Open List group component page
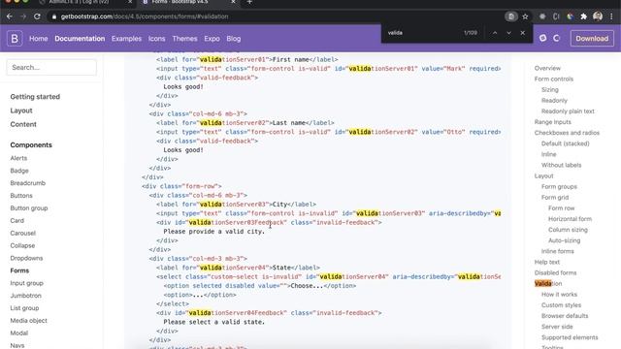Viewport: 621px width, 349px height. coord(24,308)
